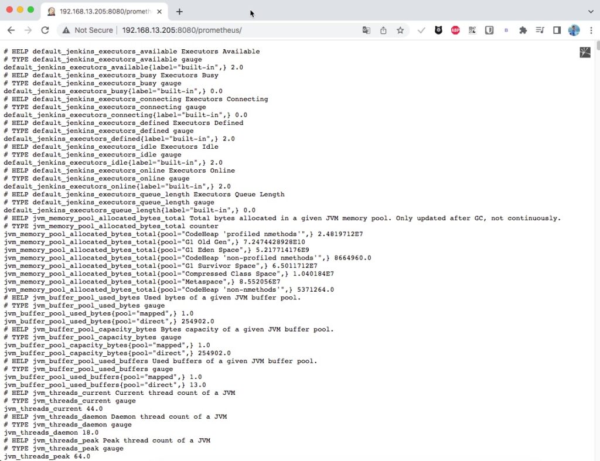Go back to the previous page

tap(11, 30)
